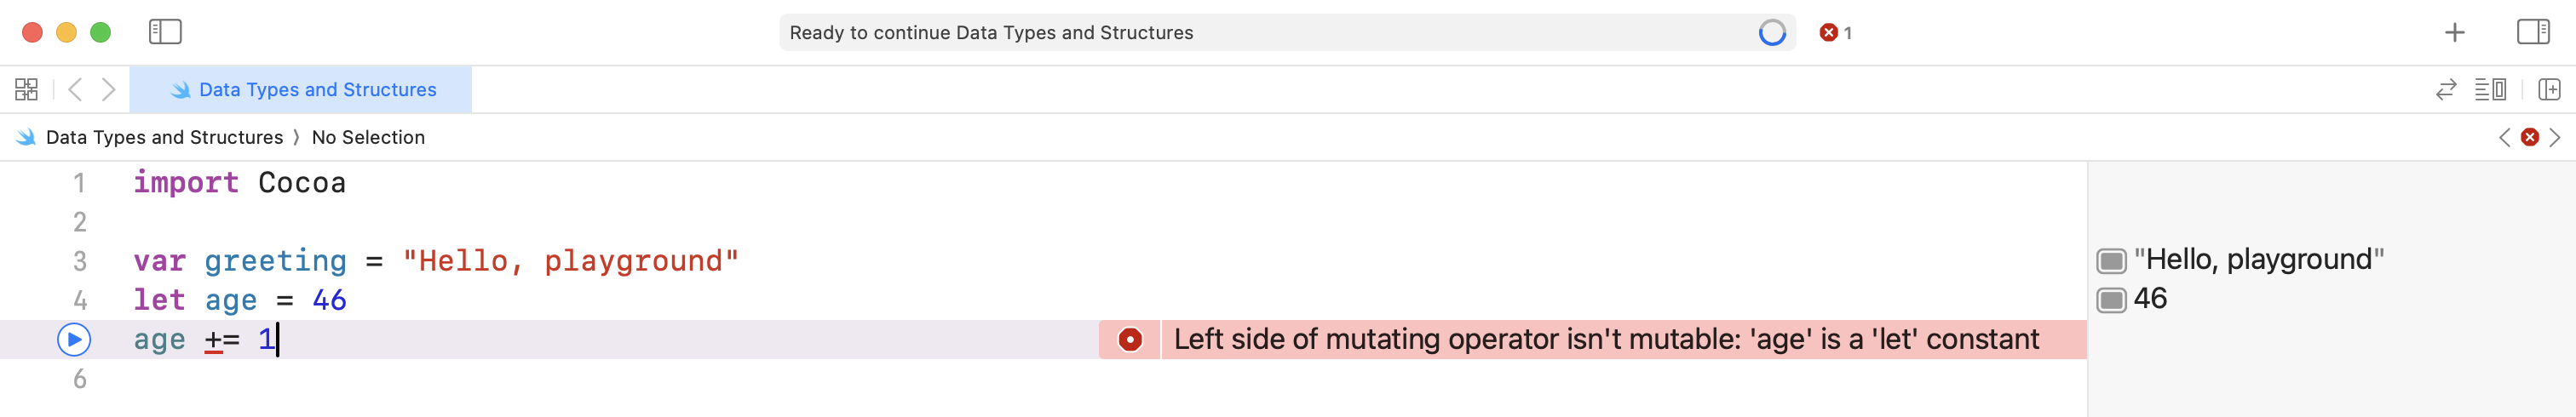Click the code review arrows icon

point(2445,90)
